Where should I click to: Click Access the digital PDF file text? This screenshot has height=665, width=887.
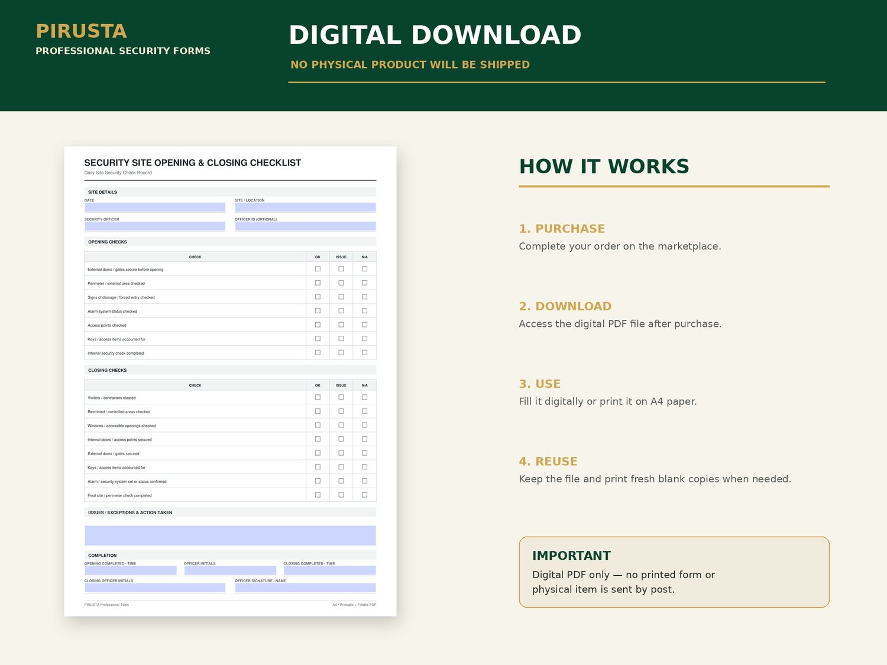(x=620, y=324)
